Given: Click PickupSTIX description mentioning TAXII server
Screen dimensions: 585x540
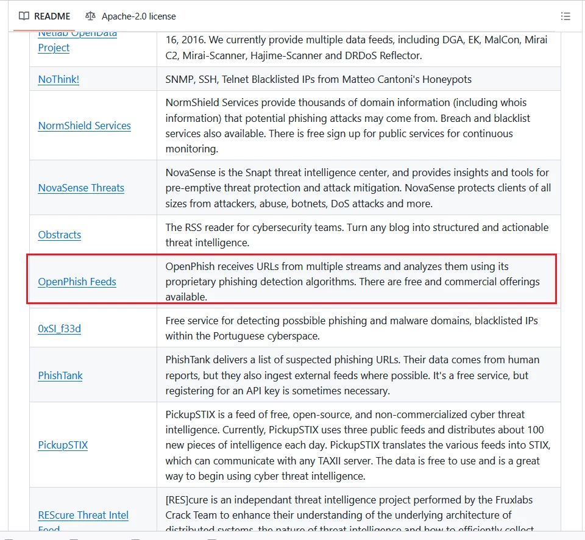Looking at the screenshot, I should (358, 445).
